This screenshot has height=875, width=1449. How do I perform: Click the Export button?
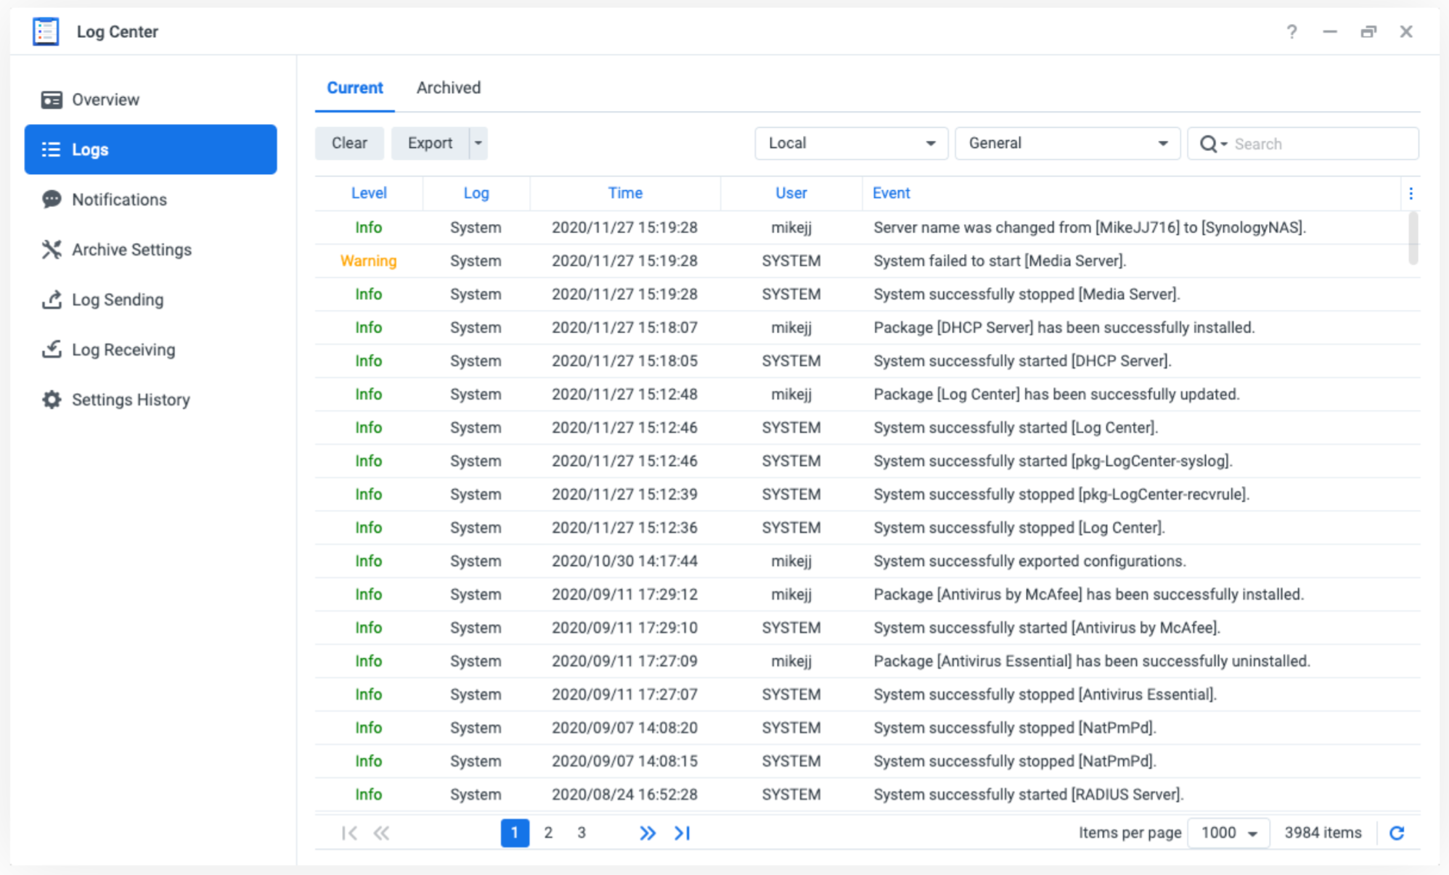(430, 143)
